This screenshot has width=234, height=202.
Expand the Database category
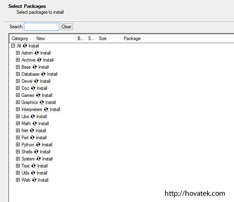[18, 74]
